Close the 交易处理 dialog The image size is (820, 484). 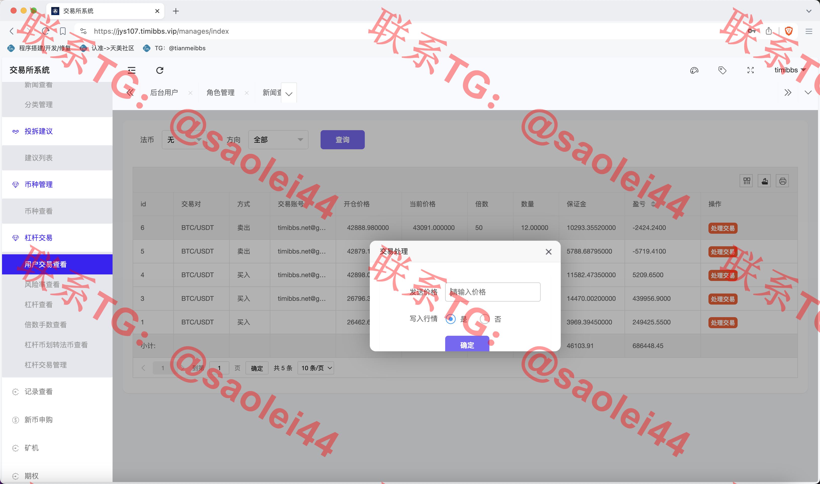tap(548, 252)
